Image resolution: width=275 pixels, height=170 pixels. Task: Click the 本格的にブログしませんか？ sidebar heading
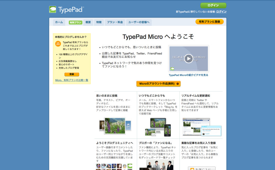coord(71,37)
